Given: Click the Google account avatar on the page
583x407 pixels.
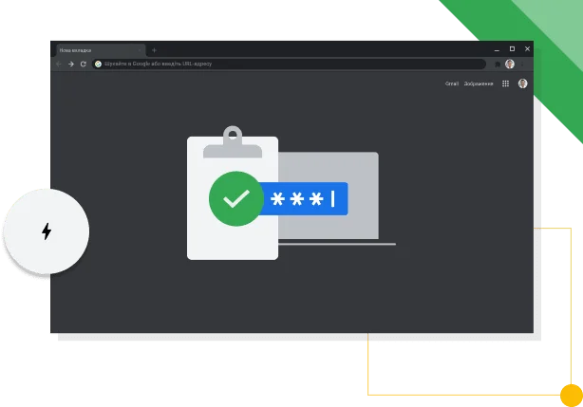Looking at the screenshot, I should click(522, 83).
